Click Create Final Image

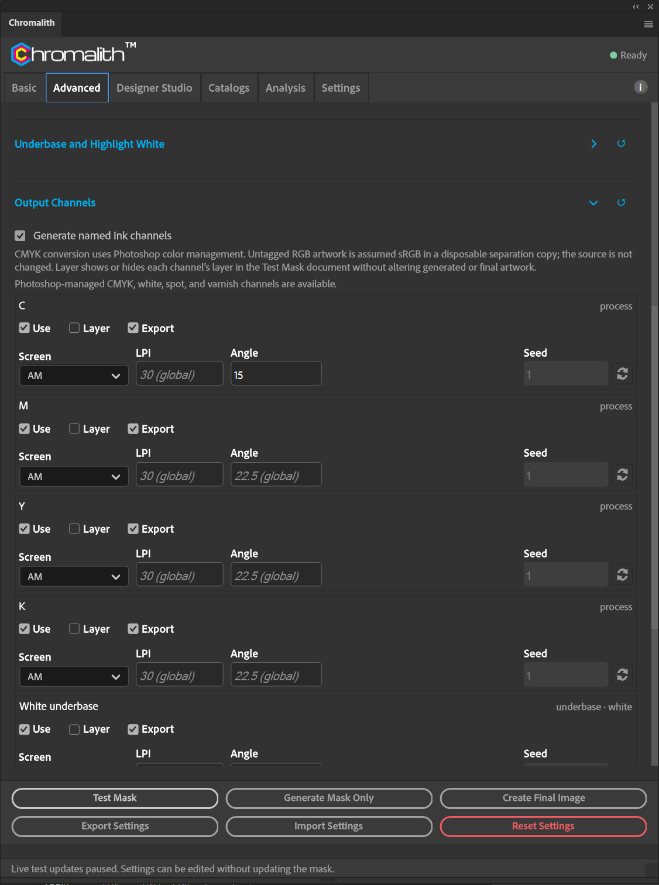(x=544, y=798)
